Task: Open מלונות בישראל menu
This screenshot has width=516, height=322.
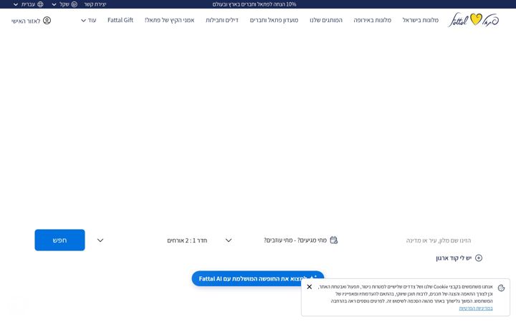Action: pyautogui.click(x=421, y=20)
